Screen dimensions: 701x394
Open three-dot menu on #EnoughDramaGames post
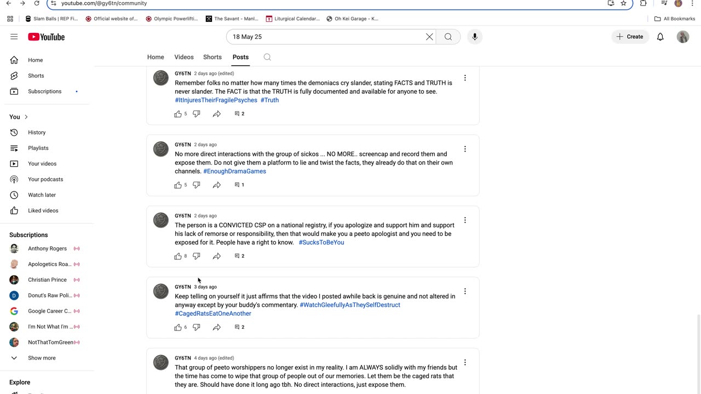tap(465, 149)
